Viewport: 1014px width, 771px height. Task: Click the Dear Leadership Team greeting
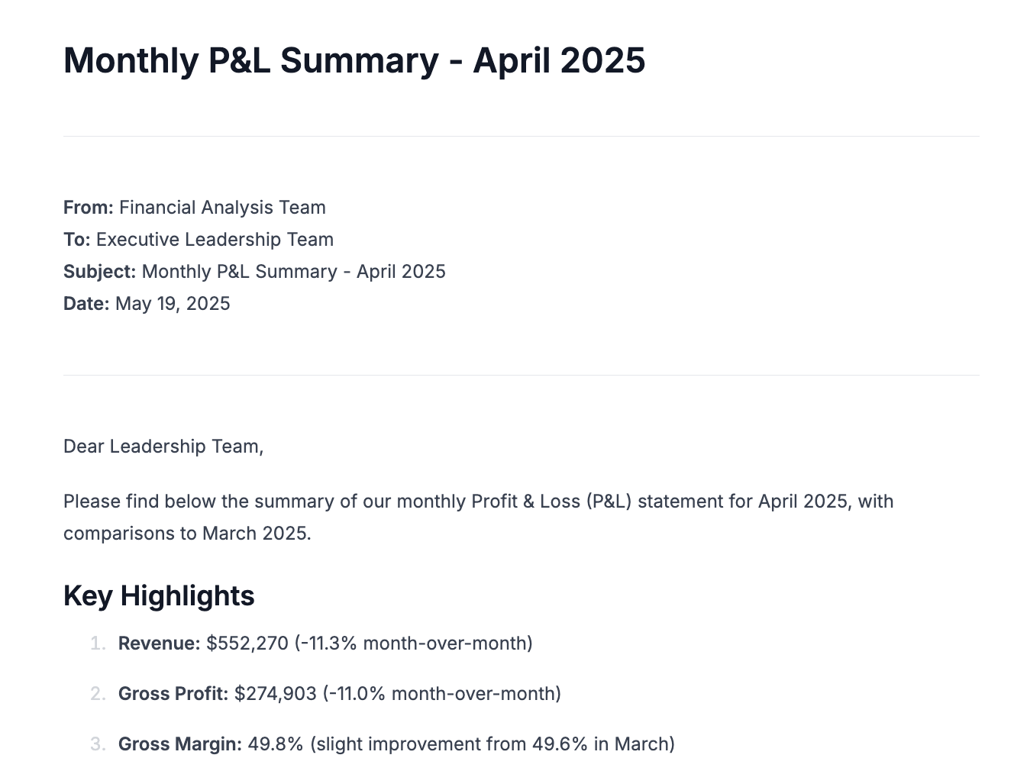click(x=163, y=447)
